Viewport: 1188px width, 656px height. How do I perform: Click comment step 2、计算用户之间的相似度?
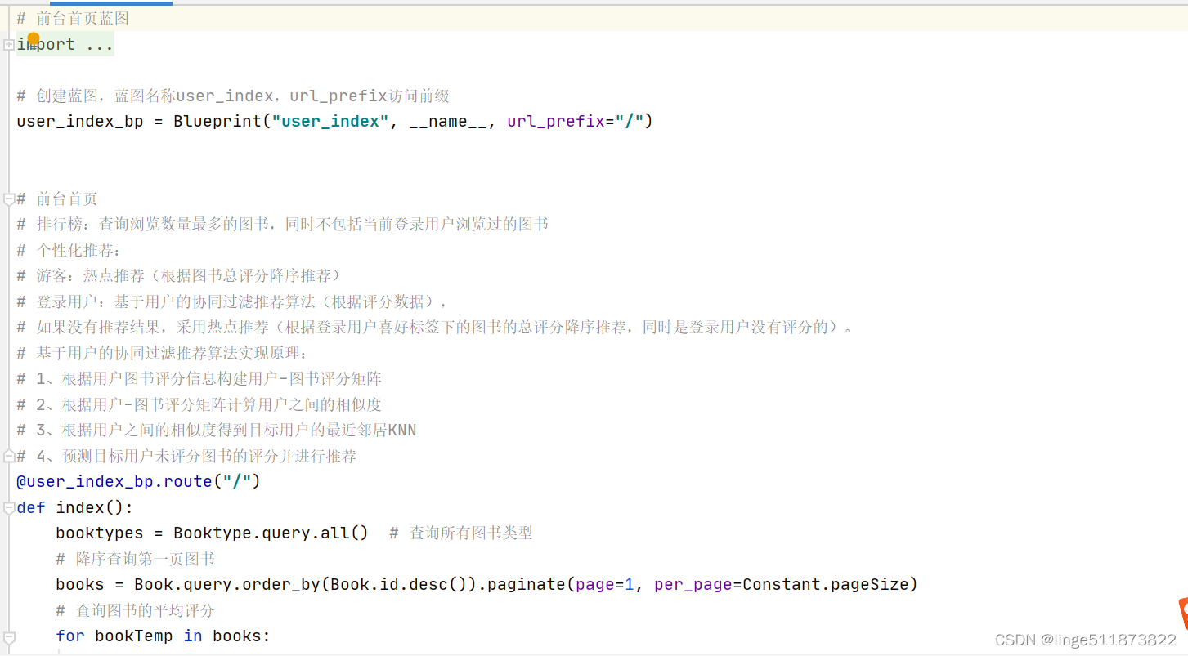click(x=199, y=404)
